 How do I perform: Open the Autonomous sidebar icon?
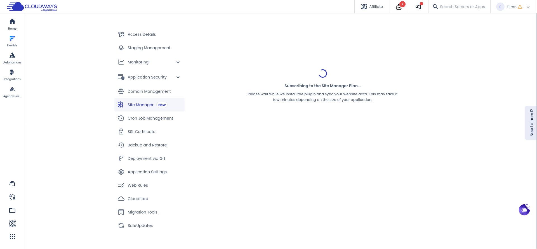[12, 55]
